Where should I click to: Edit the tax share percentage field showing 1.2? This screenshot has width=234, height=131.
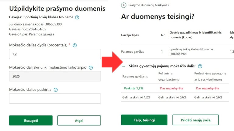[55, 54]
